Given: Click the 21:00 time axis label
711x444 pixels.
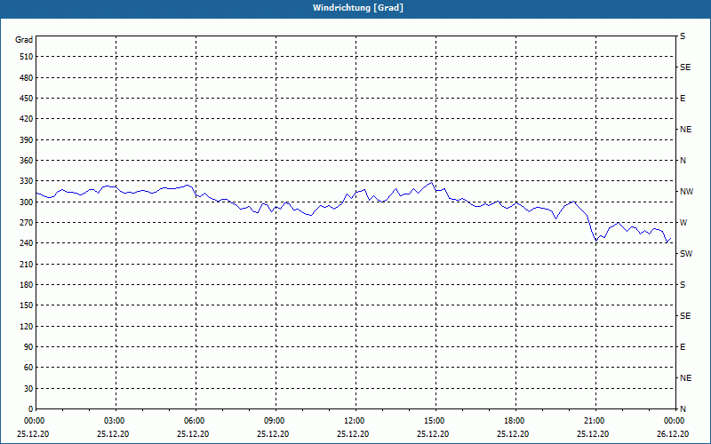Looking at the screenshot, I should 595,421.
